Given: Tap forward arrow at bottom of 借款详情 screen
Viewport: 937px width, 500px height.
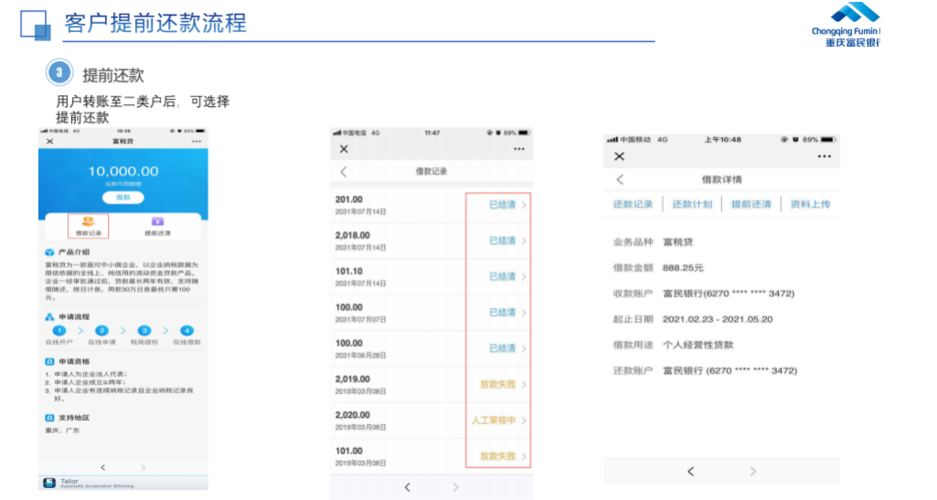Looking at the screenshot, I should click(x=752, y=472).
